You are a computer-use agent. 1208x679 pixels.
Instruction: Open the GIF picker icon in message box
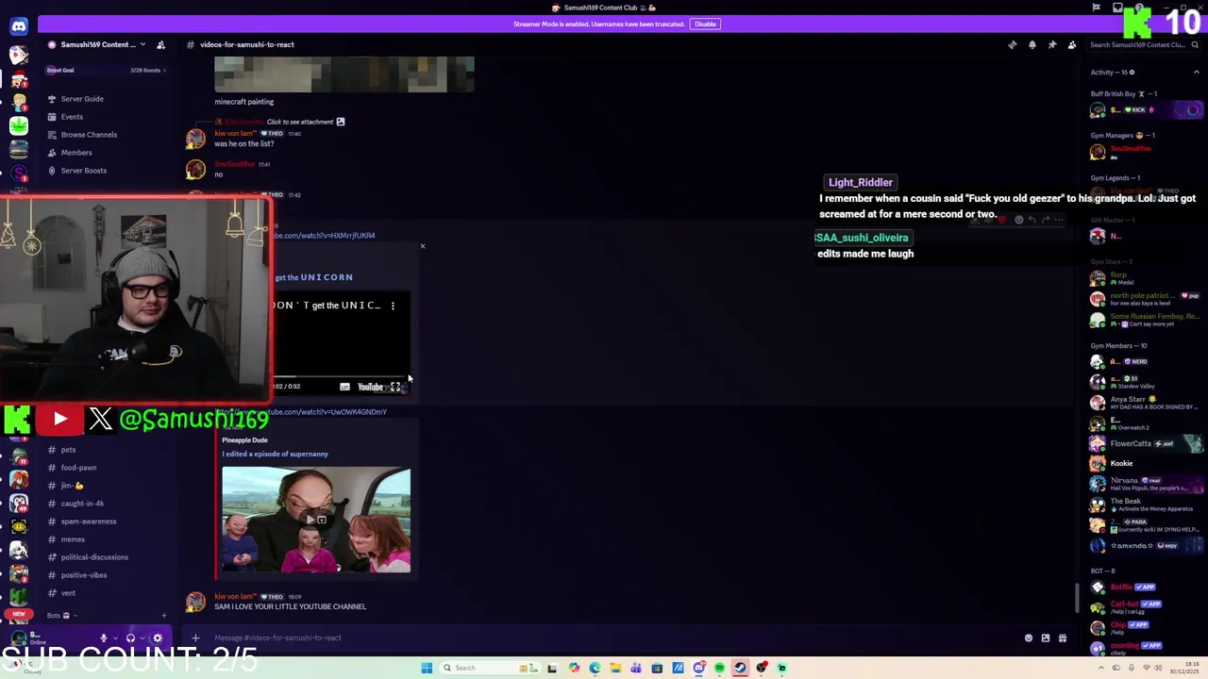1046,638
